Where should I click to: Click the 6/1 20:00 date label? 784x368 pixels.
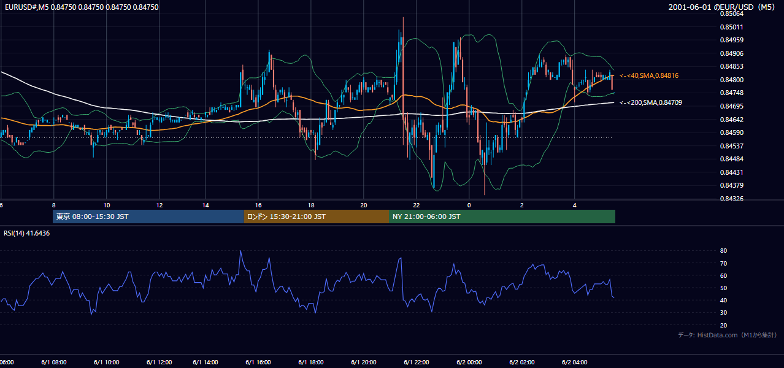pos(364,362)
